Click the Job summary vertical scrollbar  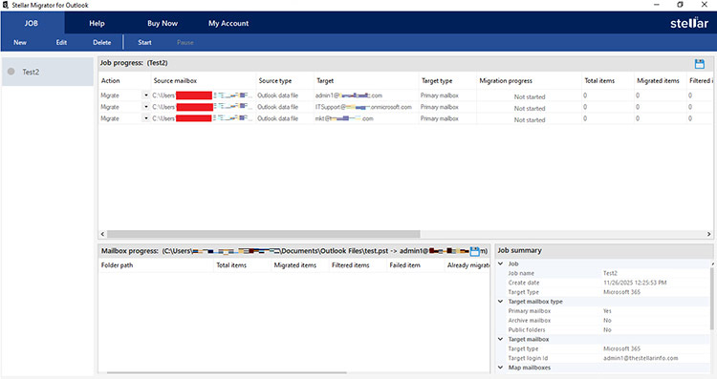pyautogui.click(x=711, y=299)
